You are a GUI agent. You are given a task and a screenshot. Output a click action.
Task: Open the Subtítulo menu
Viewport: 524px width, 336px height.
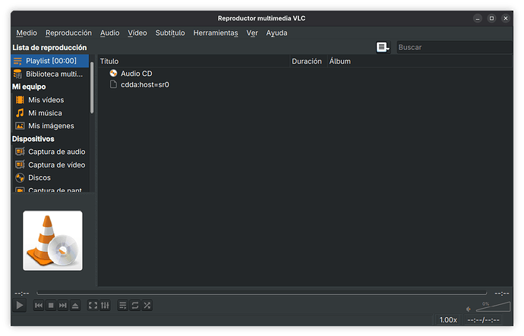[170, 33]
